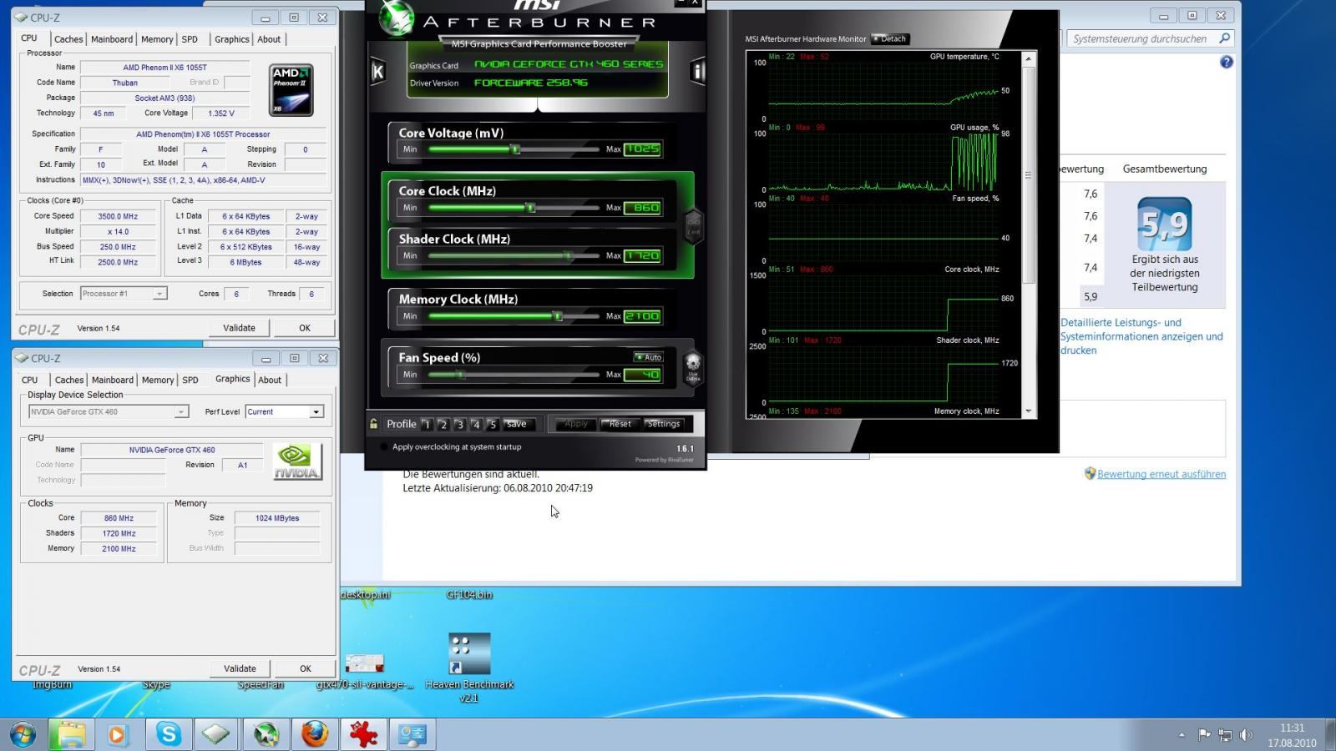Open the Perf Level Current dropdown
Screen dimensions: 1336x751
pos(284,411)
